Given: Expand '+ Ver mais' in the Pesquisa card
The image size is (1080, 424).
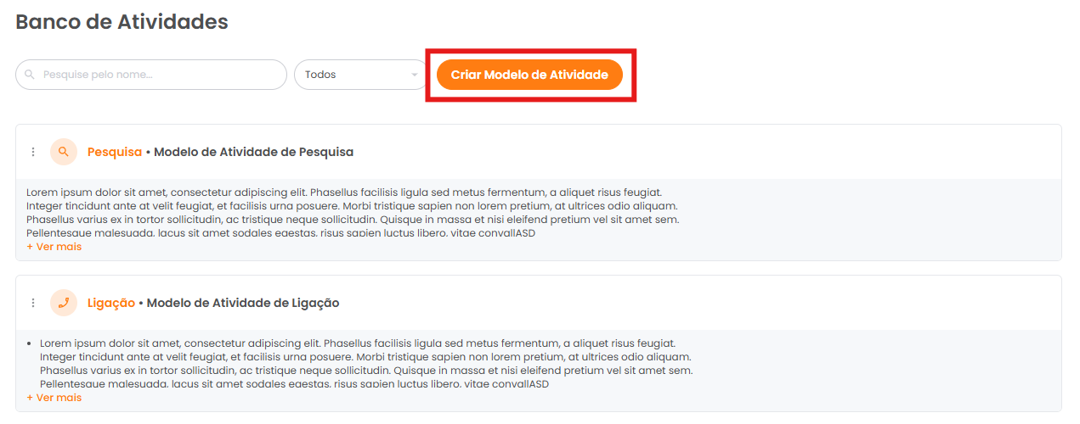Looking at the screenshot, I should point(54,247).
